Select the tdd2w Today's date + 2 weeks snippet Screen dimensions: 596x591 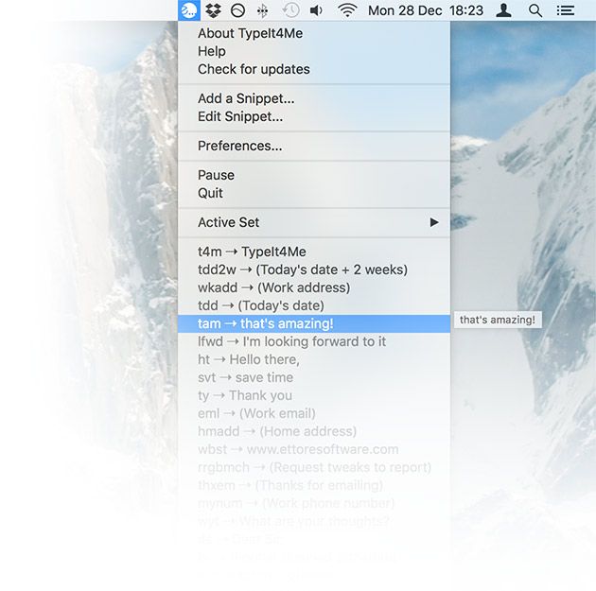point(314,269)
